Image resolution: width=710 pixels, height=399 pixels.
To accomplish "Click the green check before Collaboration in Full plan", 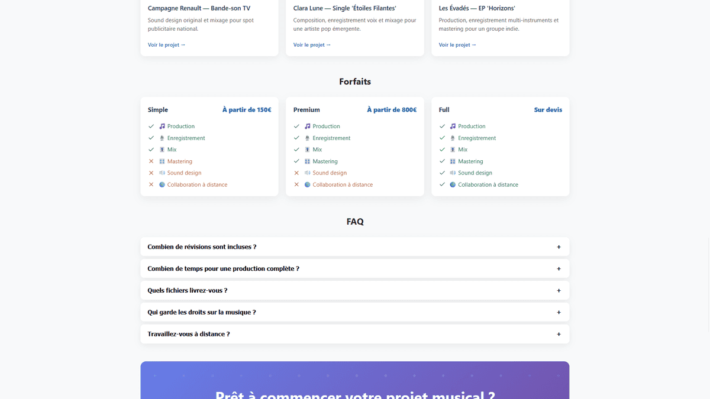I will click(442, 184).
